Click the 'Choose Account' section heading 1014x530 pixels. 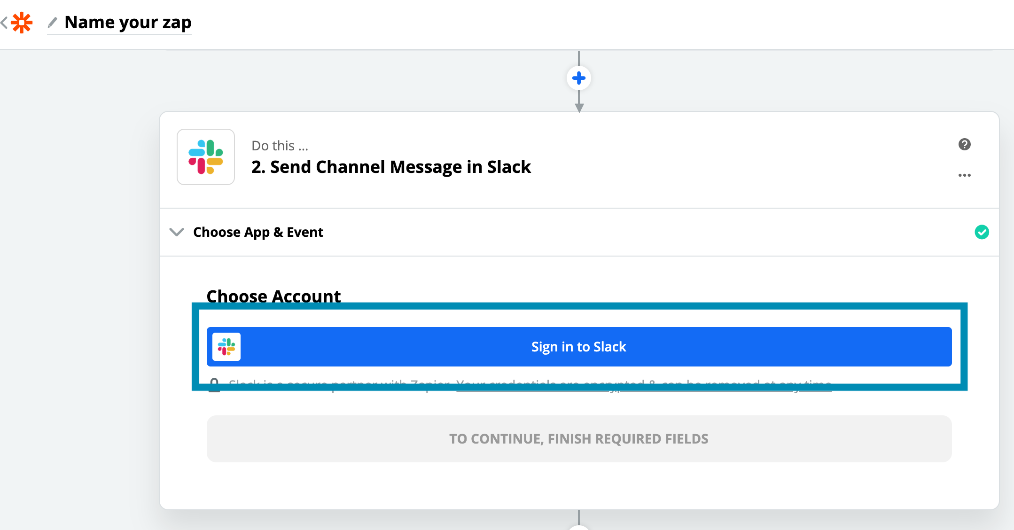273,296
